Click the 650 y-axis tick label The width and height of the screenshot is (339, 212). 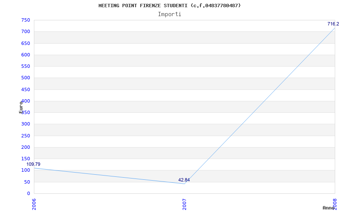(x=25, y=43)
